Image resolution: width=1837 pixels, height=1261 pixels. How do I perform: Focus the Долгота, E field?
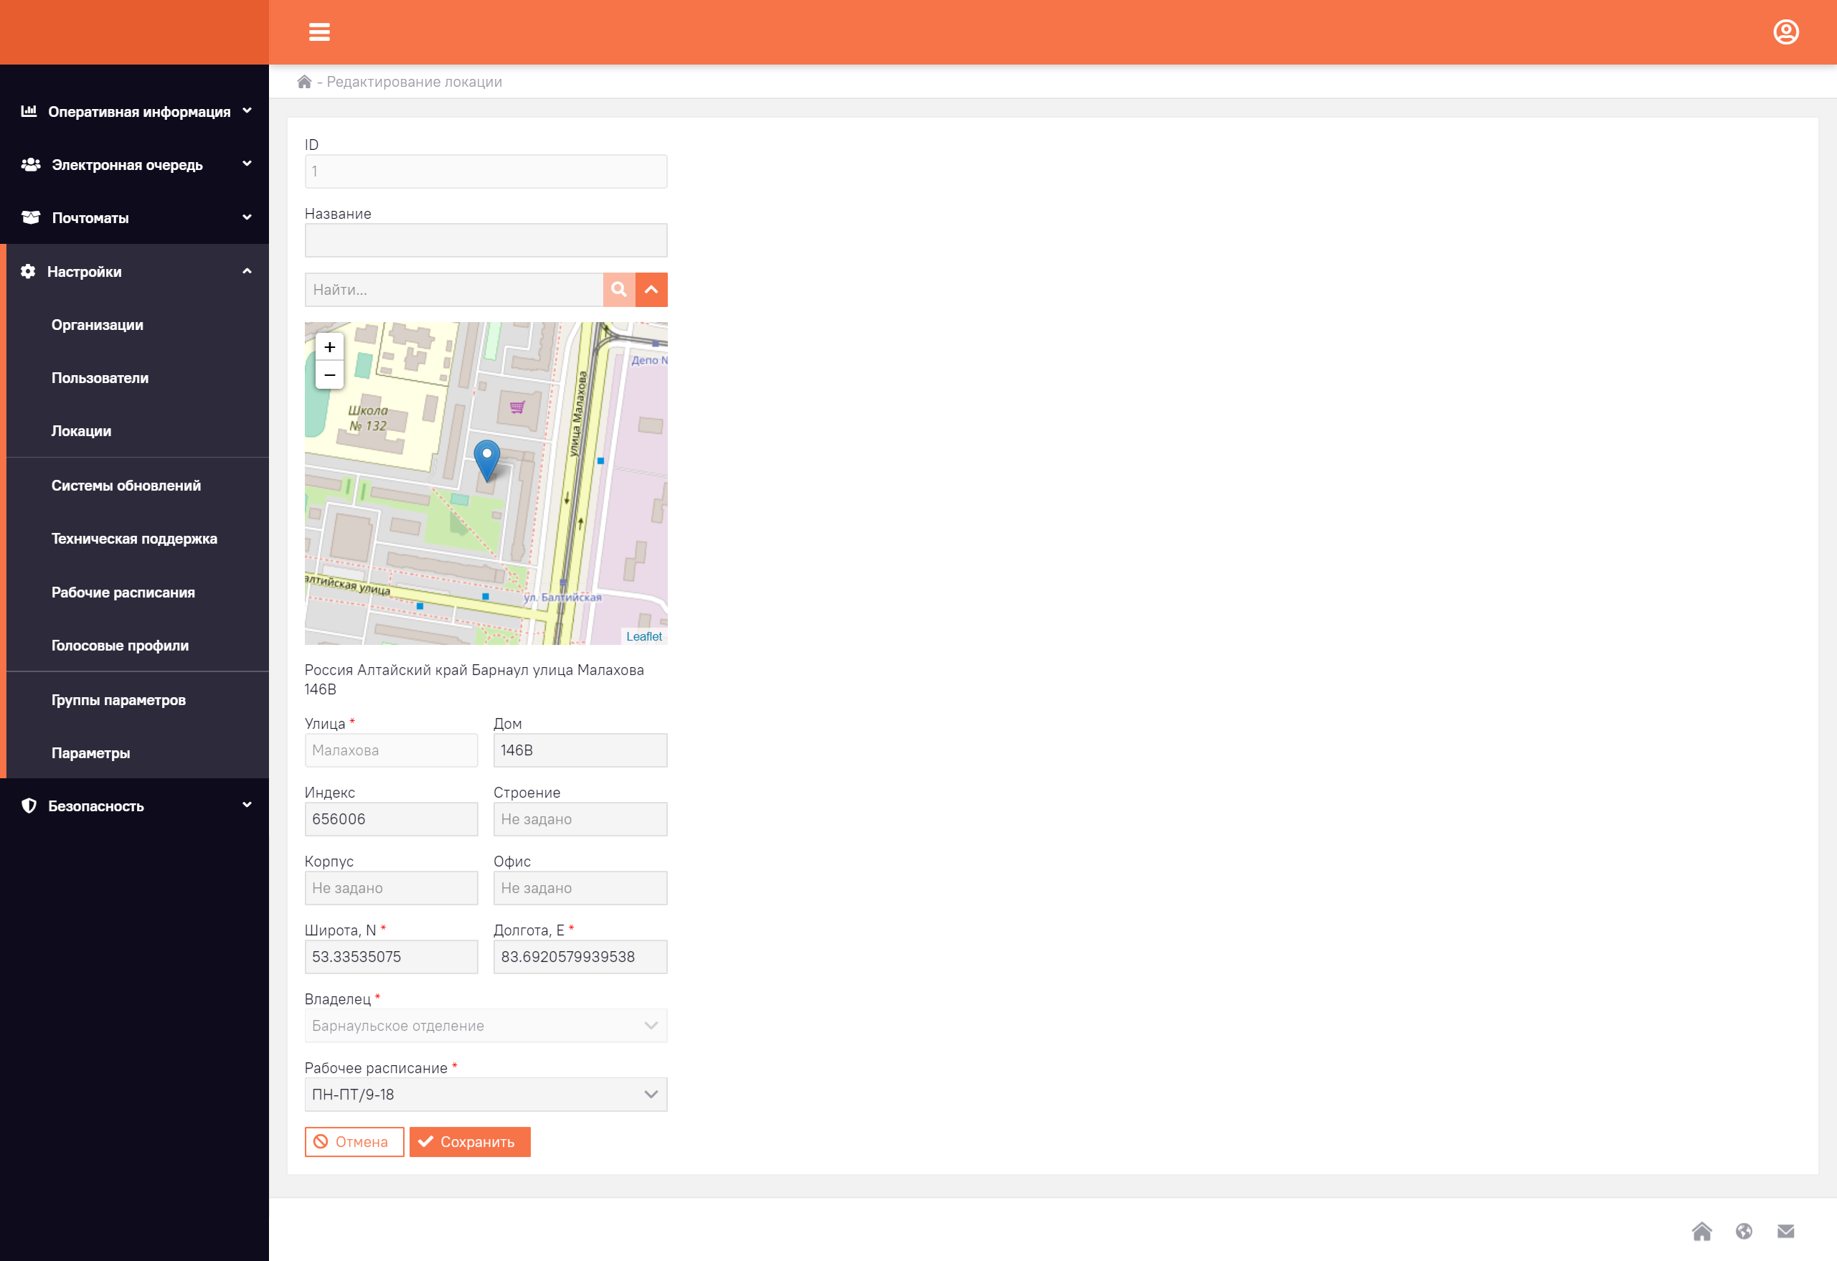point(580,957)
